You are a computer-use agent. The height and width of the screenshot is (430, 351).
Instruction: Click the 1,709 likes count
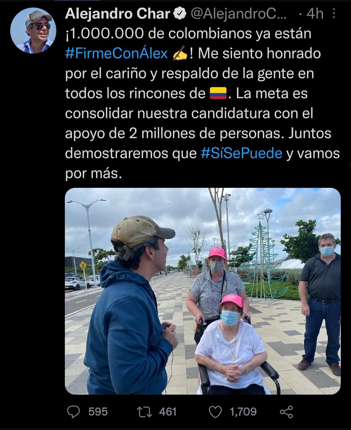pyautogui.click(x=243, y=412)
